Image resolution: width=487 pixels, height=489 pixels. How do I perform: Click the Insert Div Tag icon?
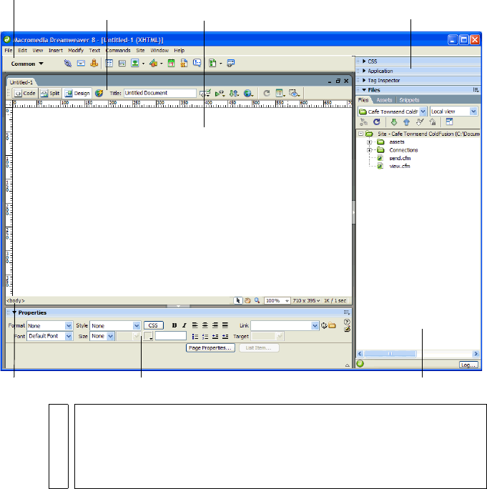(x=122, y=64)
